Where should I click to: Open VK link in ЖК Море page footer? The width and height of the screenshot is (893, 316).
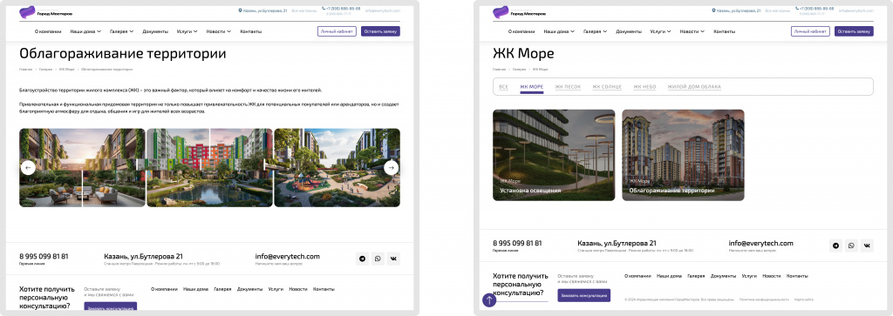tap(867, 245)
